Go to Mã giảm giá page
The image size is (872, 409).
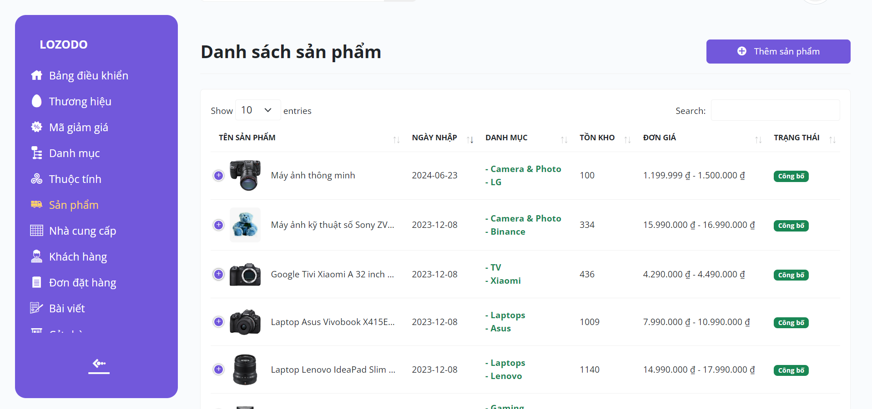tap(79, 128)
